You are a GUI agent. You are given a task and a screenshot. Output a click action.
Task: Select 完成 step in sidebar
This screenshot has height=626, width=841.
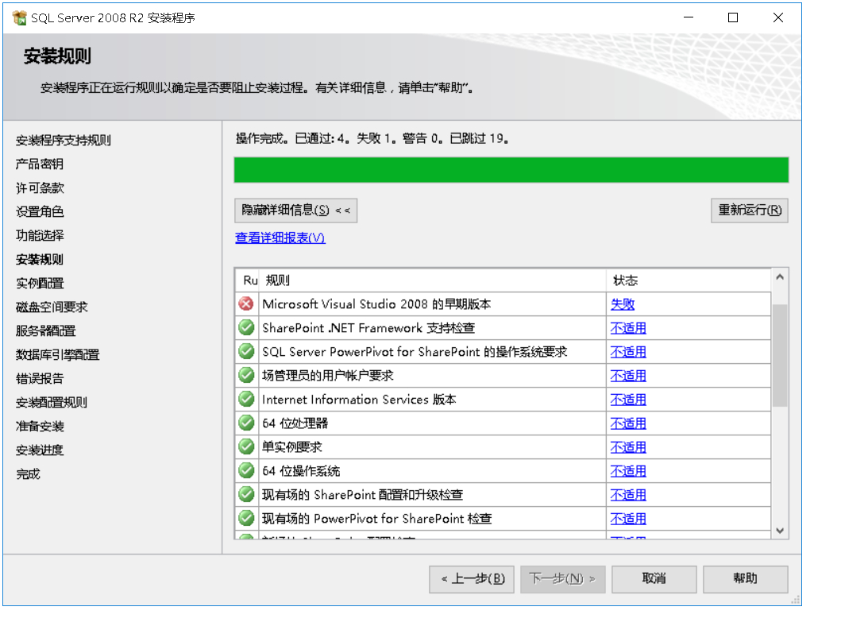[x=28, y=474]
